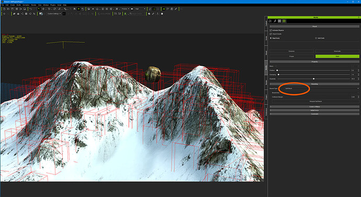
Task: Collapse the Physx section header
Action: click(x=314, y=27)
